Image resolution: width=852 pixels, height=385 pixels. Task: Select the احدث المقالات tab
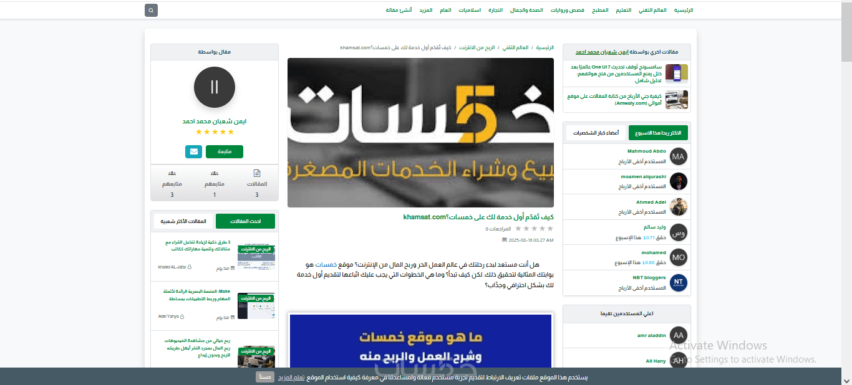pyautogui.click(x=245, y=221)
